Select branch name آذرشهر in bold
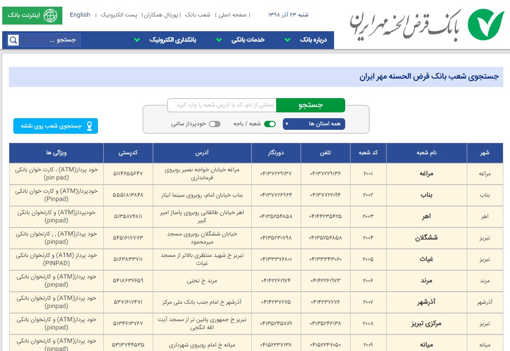510x351 pixels. pyautogui.click(x=426, y=302)
